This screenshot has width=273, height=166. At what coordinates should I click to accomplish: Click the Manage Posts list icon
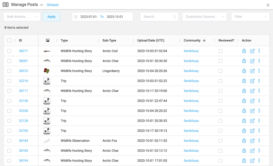coord(6,5)
